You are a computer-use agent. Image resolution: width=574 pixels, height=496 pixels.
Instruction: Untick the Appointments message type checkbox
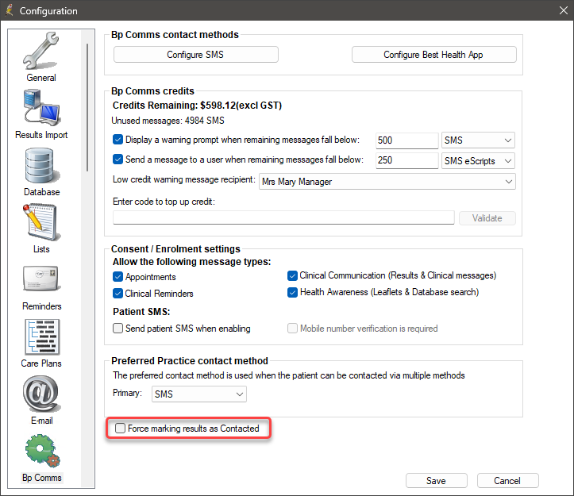(117, 277)
